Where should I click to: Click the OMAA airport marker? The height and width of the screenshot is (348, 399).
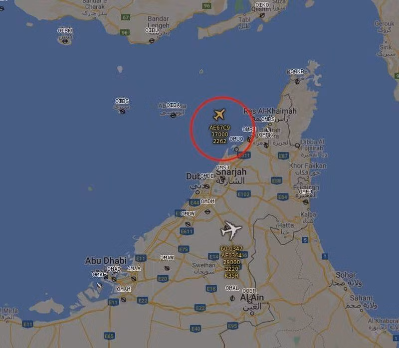(x=134, y=279)
